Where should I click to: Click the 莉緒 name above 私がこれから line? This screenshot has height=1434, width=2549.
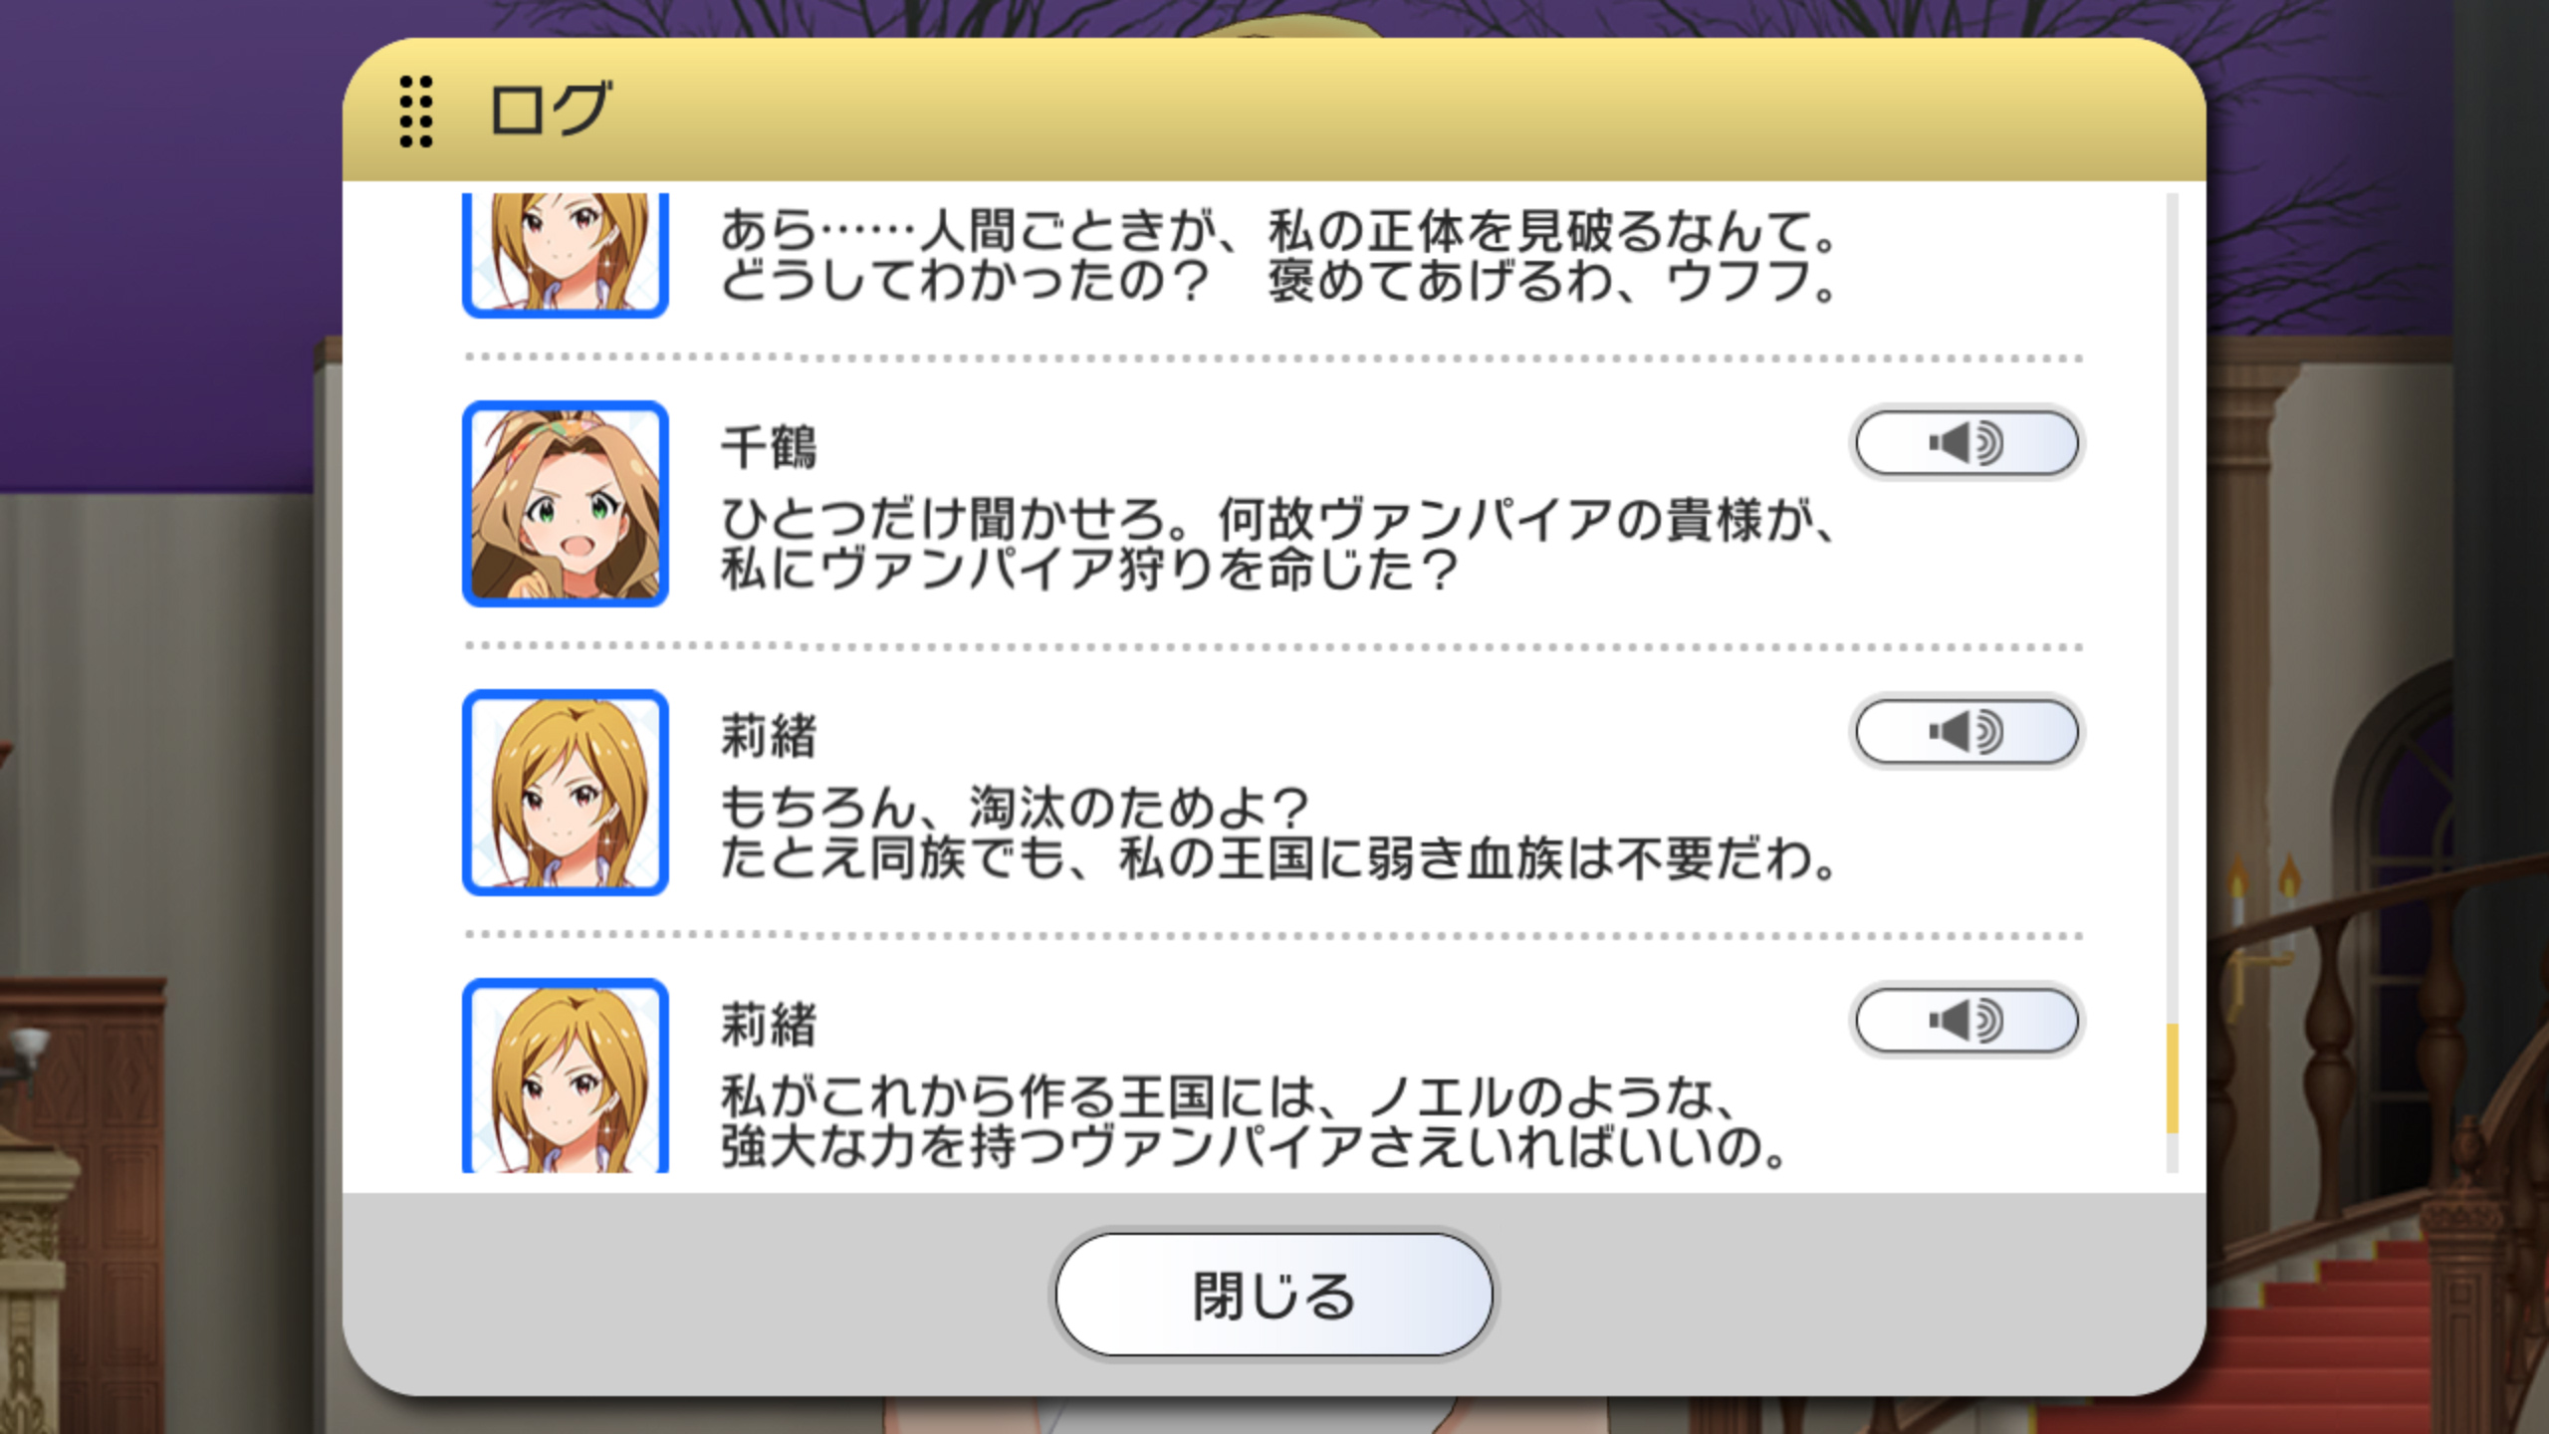[x=769, y=1025]
